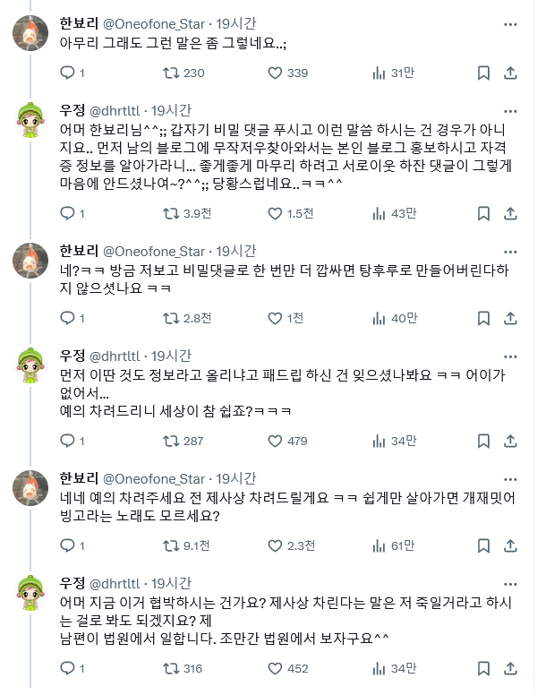This screenshot has height=695, width=546.
Task: Click 우정 avatar on the last tweet
Action: tap(30, 591)
